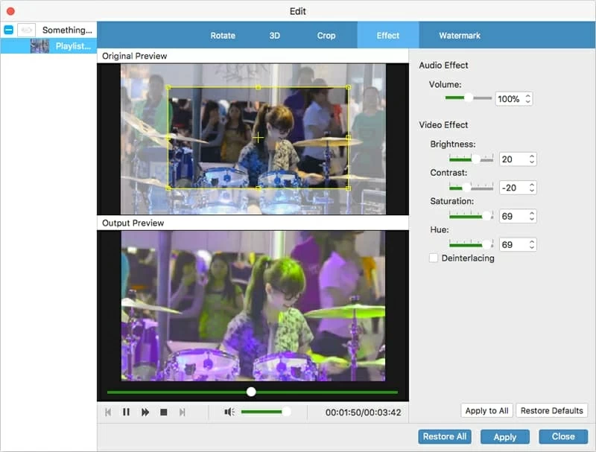This screenshot has height=452, width=596.
Task: Skip to next frame button
Action: [182, 412]
